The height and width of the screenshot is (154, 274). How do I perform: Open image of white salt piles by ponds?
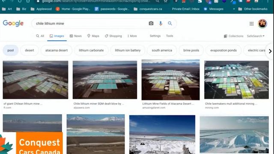pyautogui.click(x=234, y=135)
